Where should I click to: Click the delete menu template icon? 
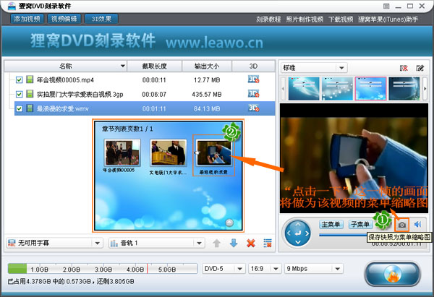coord(404,68)
